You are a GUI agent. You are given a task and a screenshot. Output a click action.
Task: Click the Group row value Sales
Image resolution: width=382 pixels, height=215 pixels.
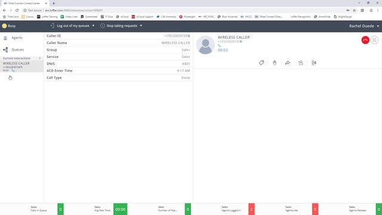pyautogui.click(x=186, y=50)
